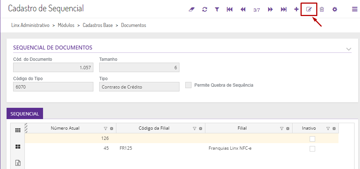Go to next record

point(270,9)
